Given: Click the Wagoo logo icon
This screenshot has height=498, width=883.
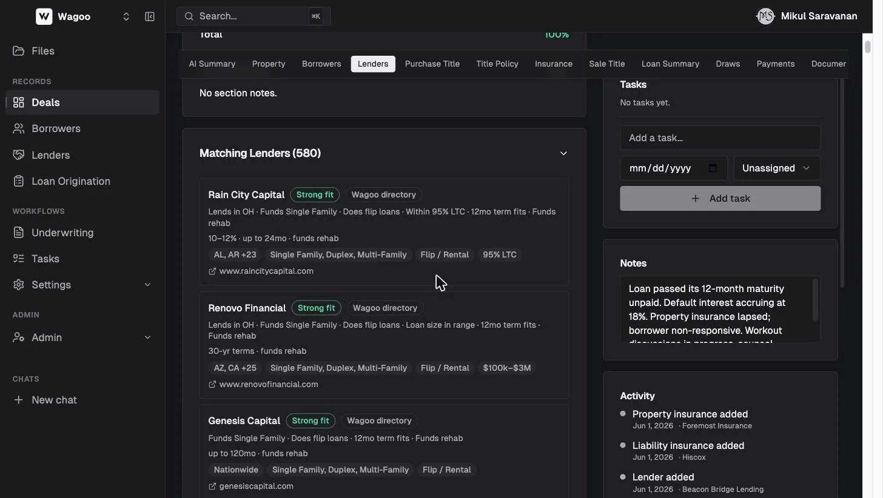Looking at the screenshot, I should [x=44, y=16].
